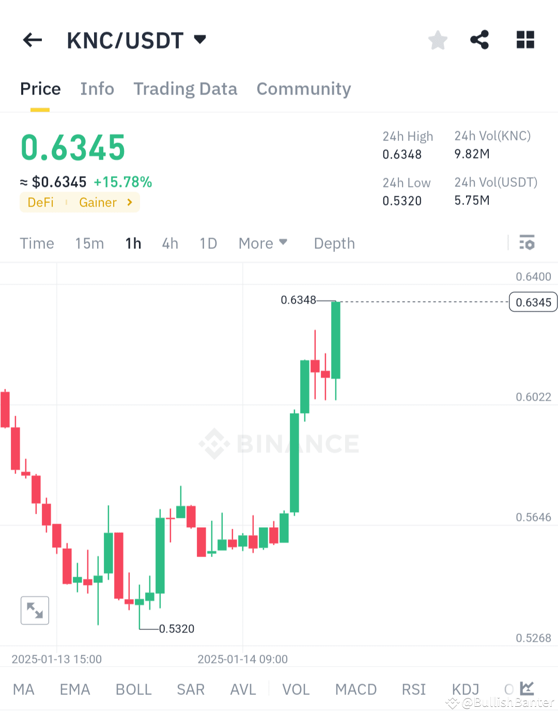Enable the VOL indicator
This screenshot has height=714, width=558.
point(295,689)
